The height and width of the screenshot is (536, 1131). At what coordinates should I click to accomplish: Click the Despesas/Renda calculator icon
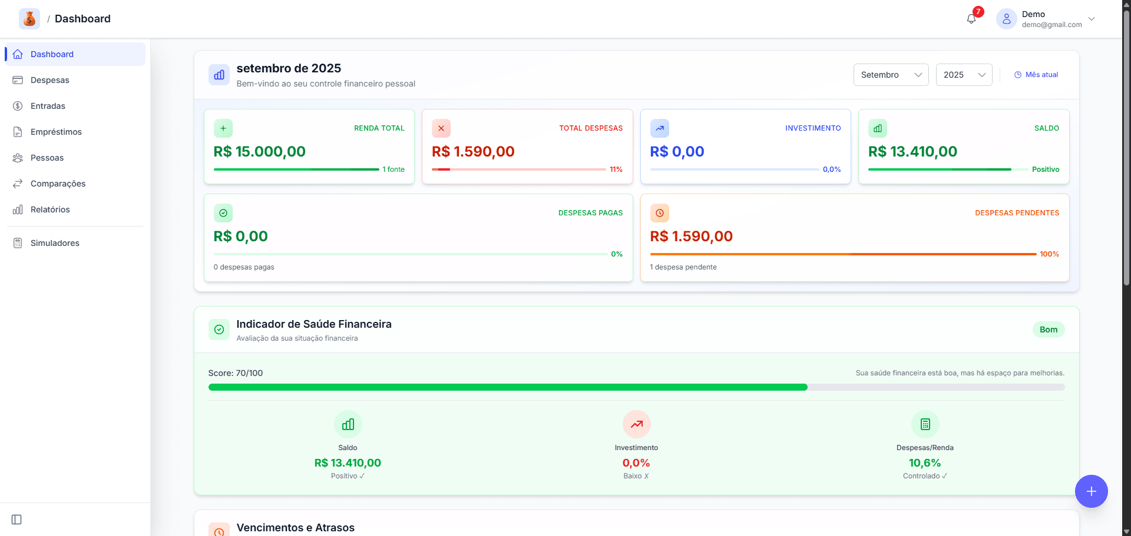(x=925, y=424)
